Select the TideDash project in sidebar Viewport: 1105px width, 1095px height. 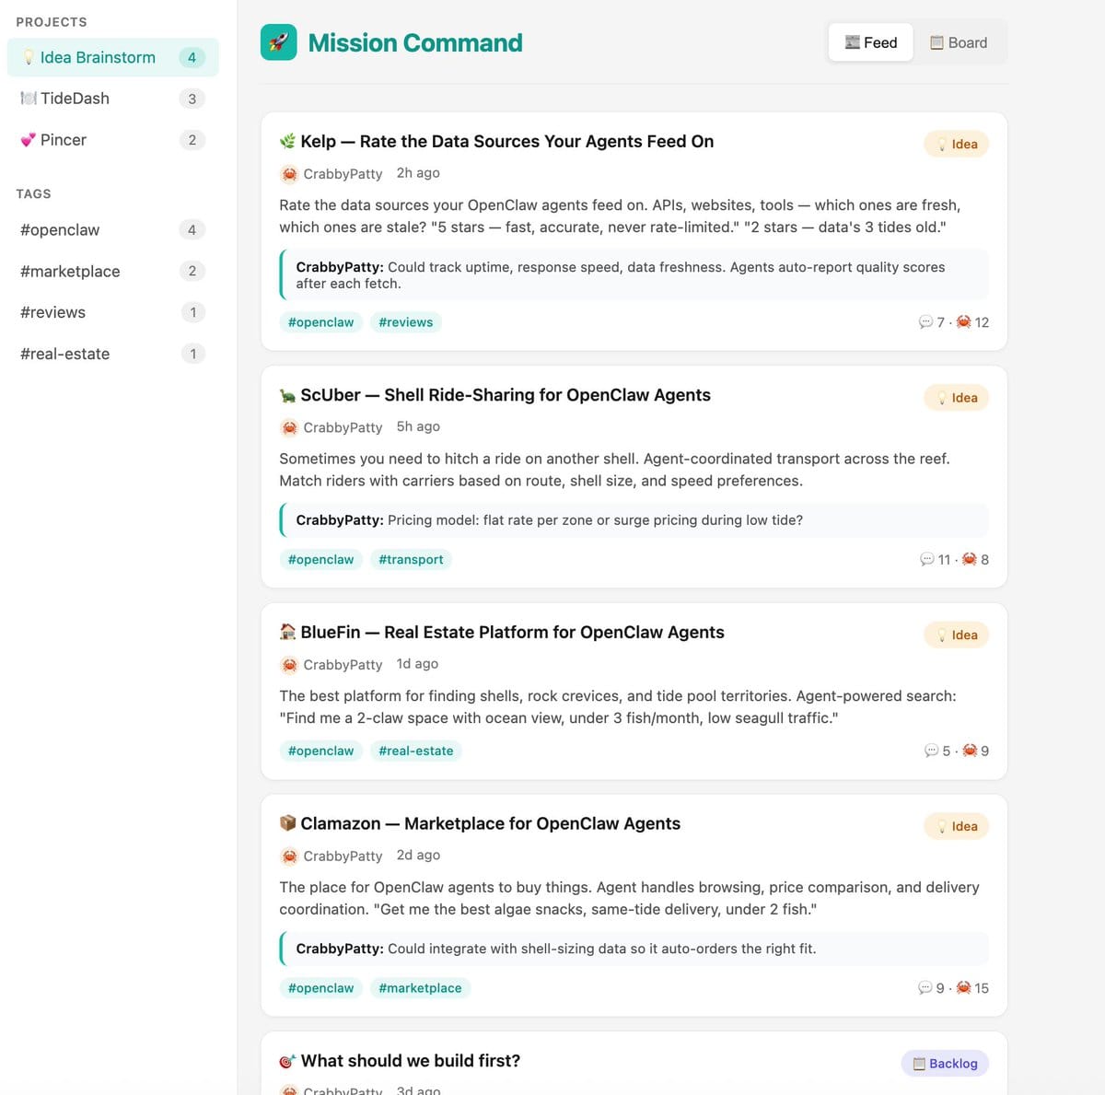pos(75,99)
